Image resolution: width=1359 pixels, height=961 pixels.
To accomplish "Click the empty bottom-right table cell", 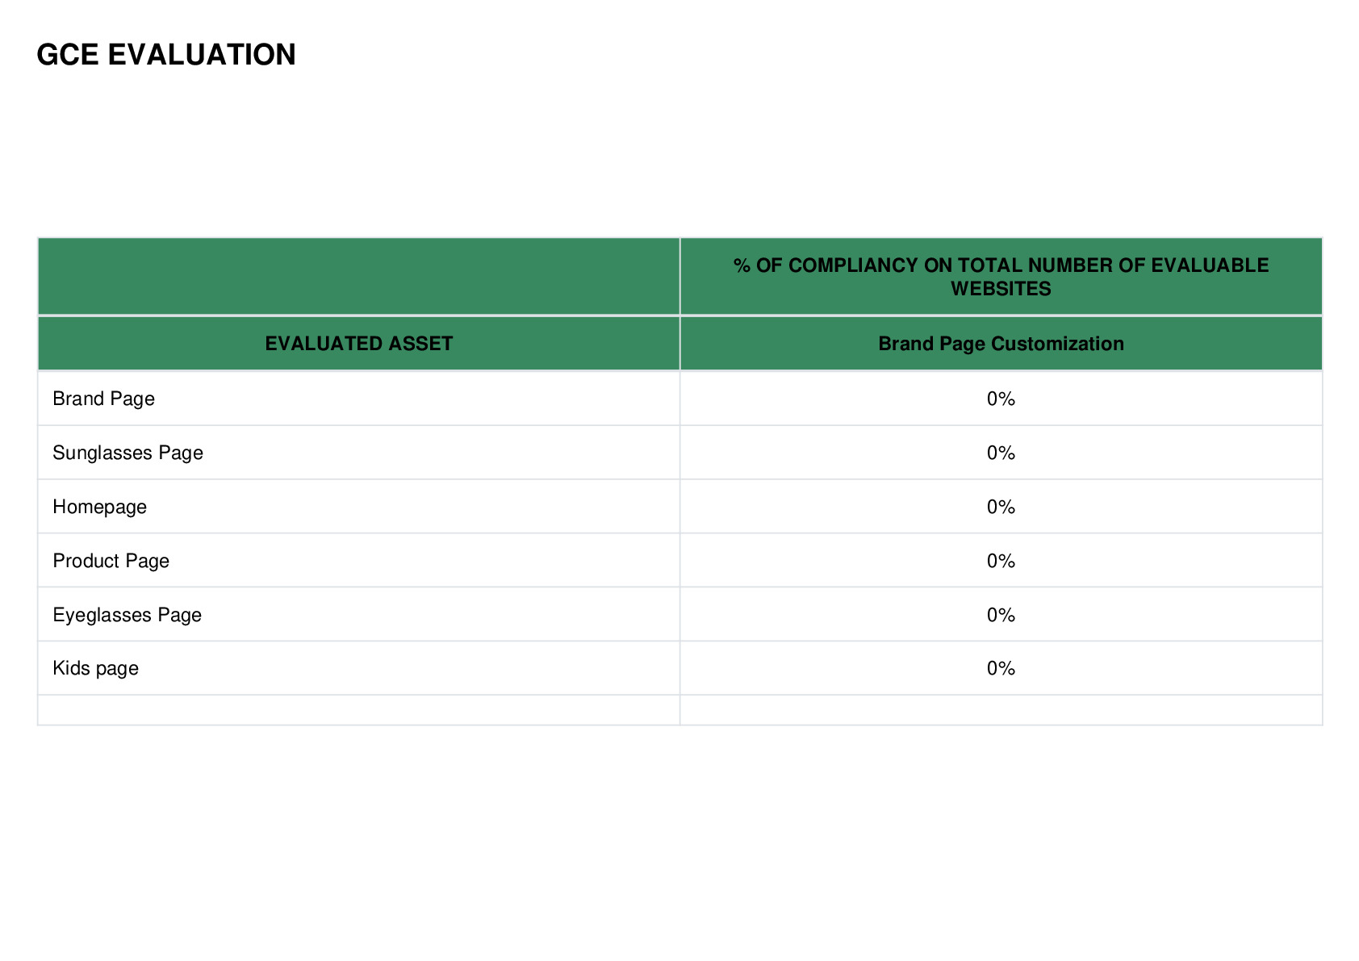I will [x=1001, y=710].
